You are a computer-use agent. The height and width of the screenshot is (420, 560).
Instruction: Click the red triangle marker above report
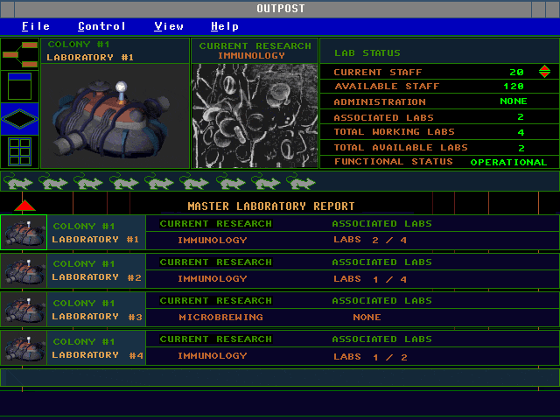tap(25, 206)
